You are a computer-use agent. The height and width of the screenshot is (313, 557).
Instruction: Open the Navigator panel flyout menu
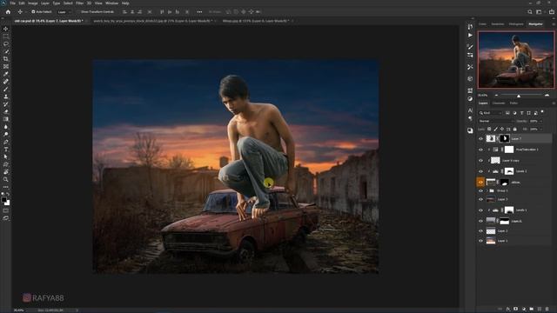(554, 24)
